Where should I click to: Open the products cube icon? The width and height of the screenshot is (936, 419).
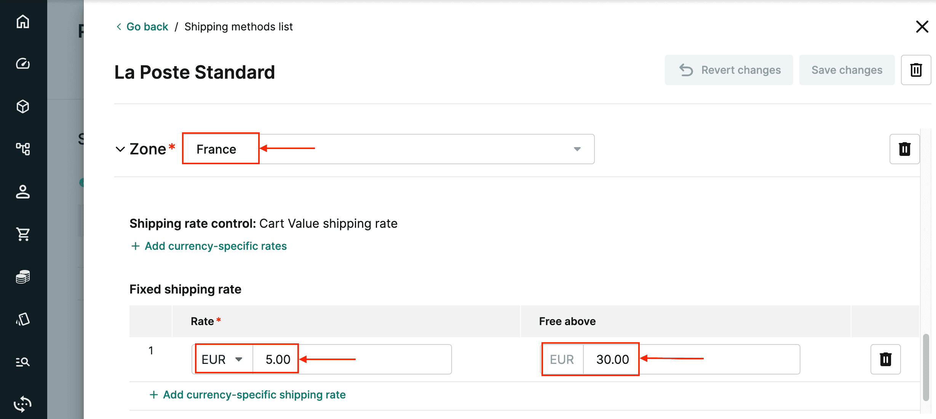[23, 106]
